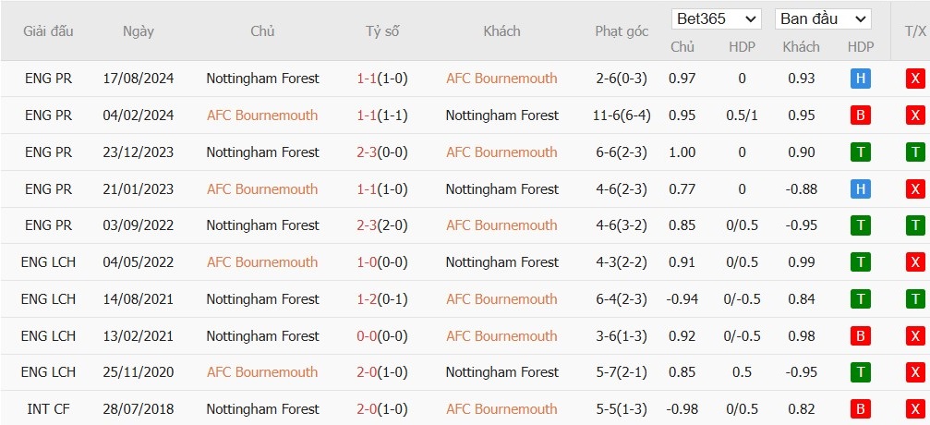Click the red X badge for 17/08/2024 row

[x=915, y=79]
